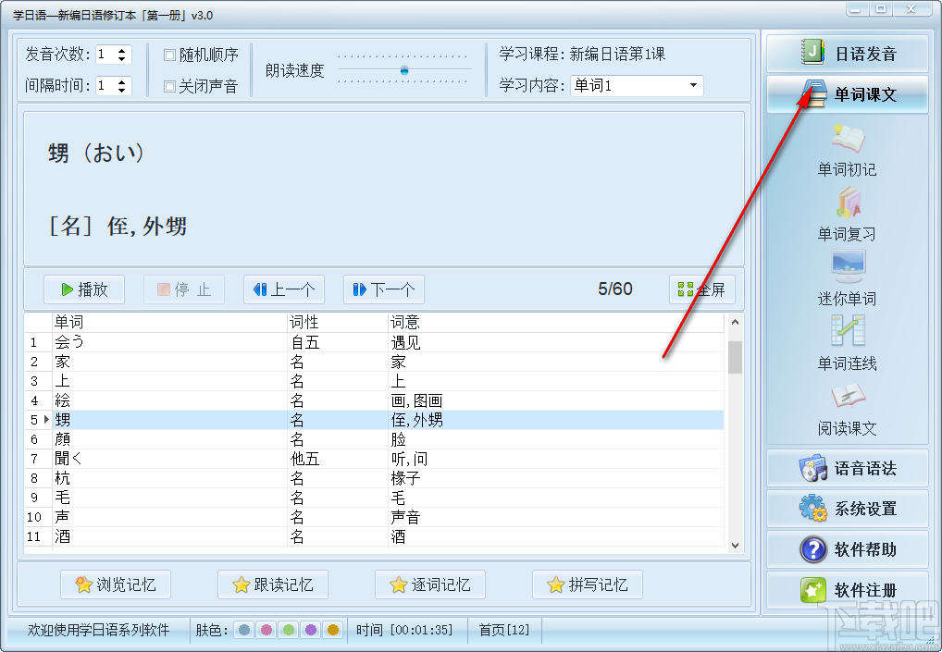Choose the purple skin color swatch
The height and width of the screenshot is (652, 942).
coord(311,630)
